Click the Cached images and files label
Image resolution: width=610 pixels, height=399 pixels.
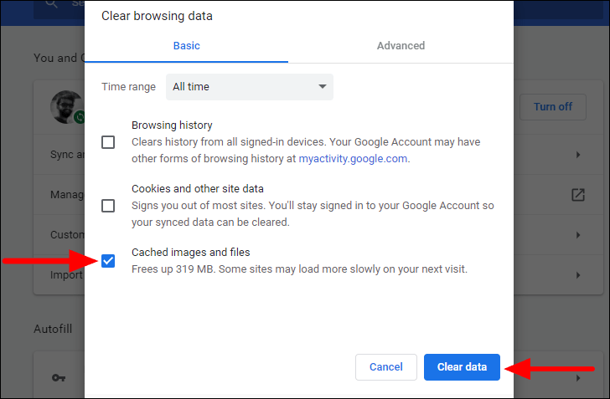pos(190,252)
